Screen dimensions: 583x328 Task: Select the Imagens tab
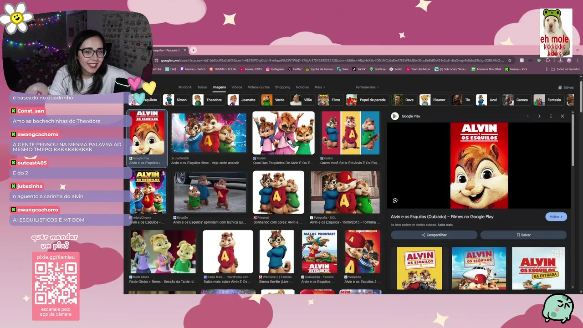pos(219,87)
